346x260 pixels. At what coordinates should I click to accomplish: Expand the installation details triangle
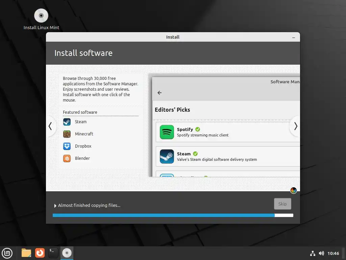tap(55, 205)
